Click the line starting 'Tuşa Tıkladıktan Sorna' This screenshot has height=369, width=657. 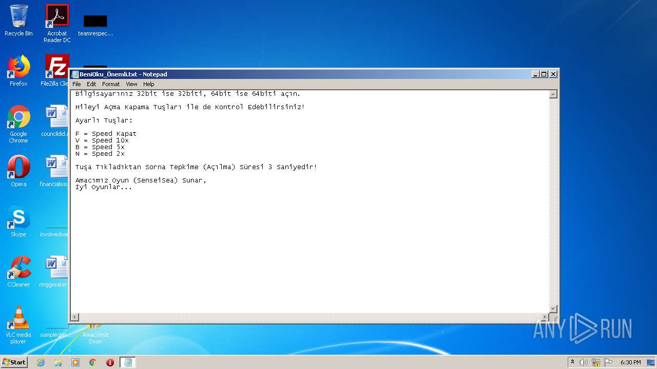tap(196, 167)
